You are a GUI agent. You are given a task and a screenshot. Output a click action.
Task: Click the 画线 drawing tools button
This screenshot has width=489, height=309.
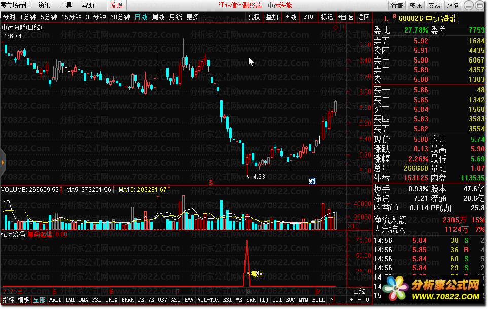290,17
